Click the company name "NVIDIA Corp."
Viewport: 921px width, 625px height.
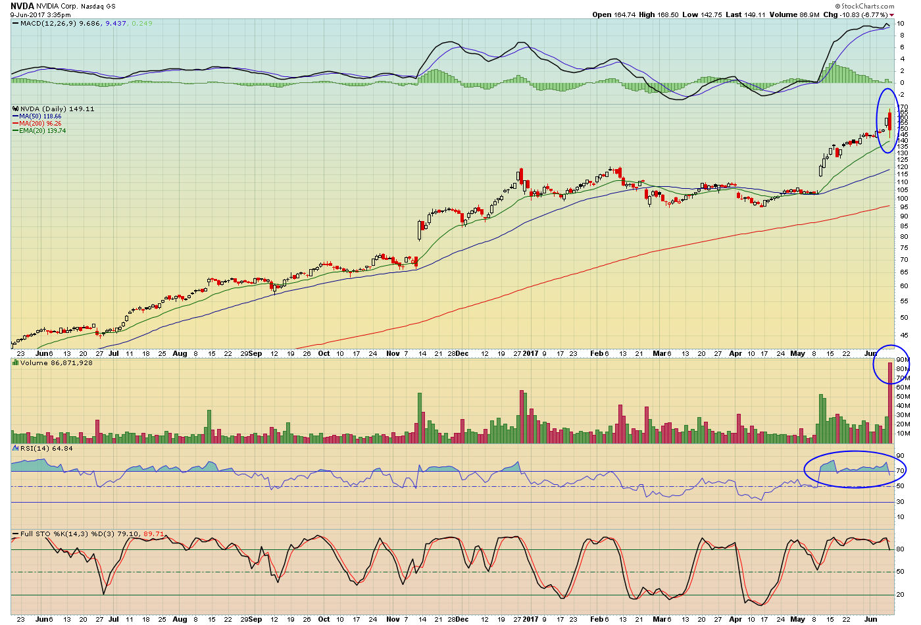(57, 7)
